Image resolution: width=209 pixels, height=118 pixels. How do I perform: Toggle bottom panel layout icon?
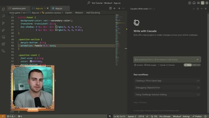point(194,3)
